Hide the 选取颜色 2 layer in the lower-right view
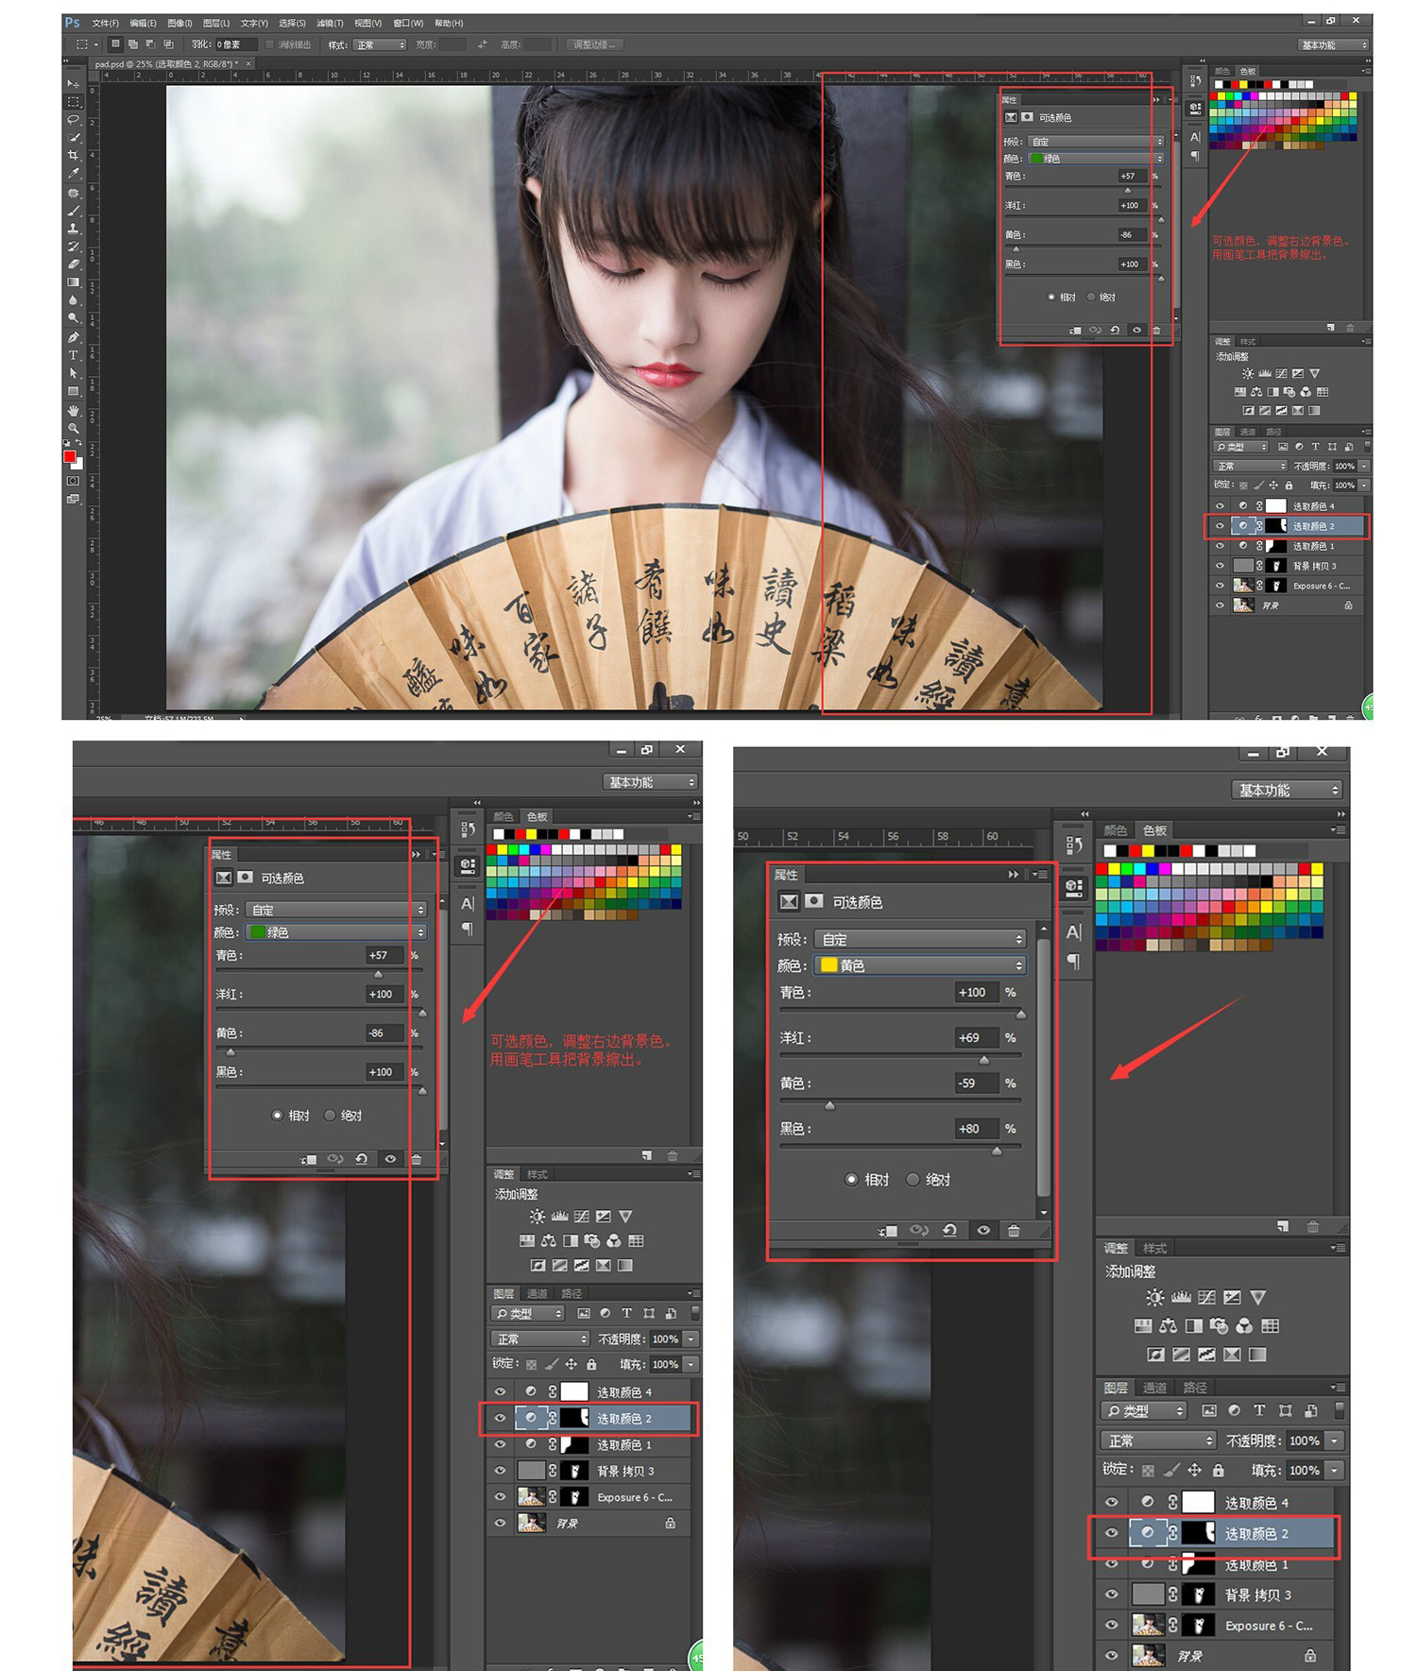The height and width of the screenshot is (1671, 1417). click(1112, 1533)
